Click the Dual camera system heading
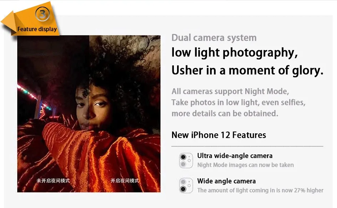337x208 pixels. 214,38
